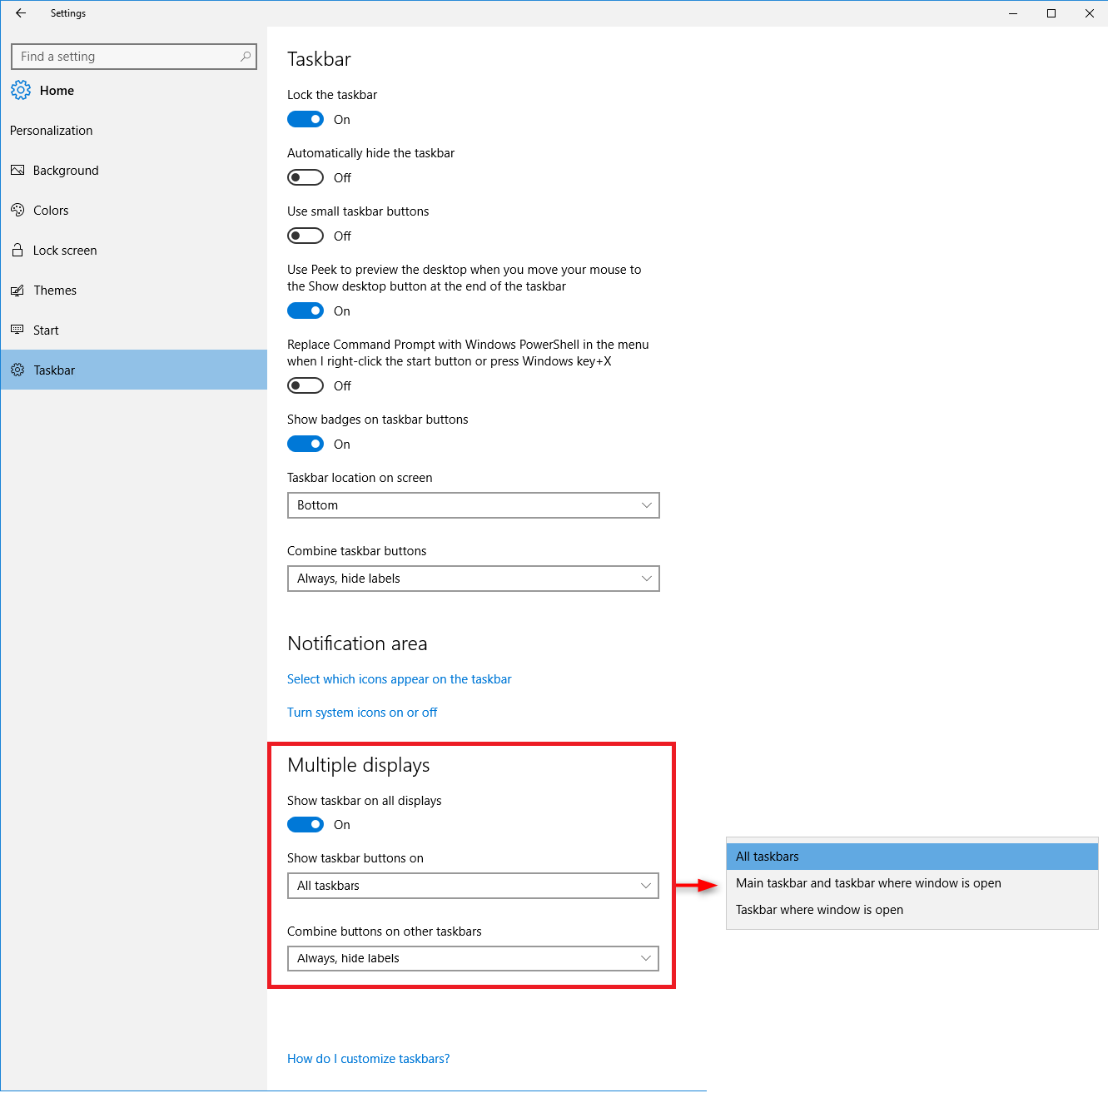1108x1093 pixels.
Task: Open the Taskbar location on screen dropdown
Action: [x=473, y=505]
